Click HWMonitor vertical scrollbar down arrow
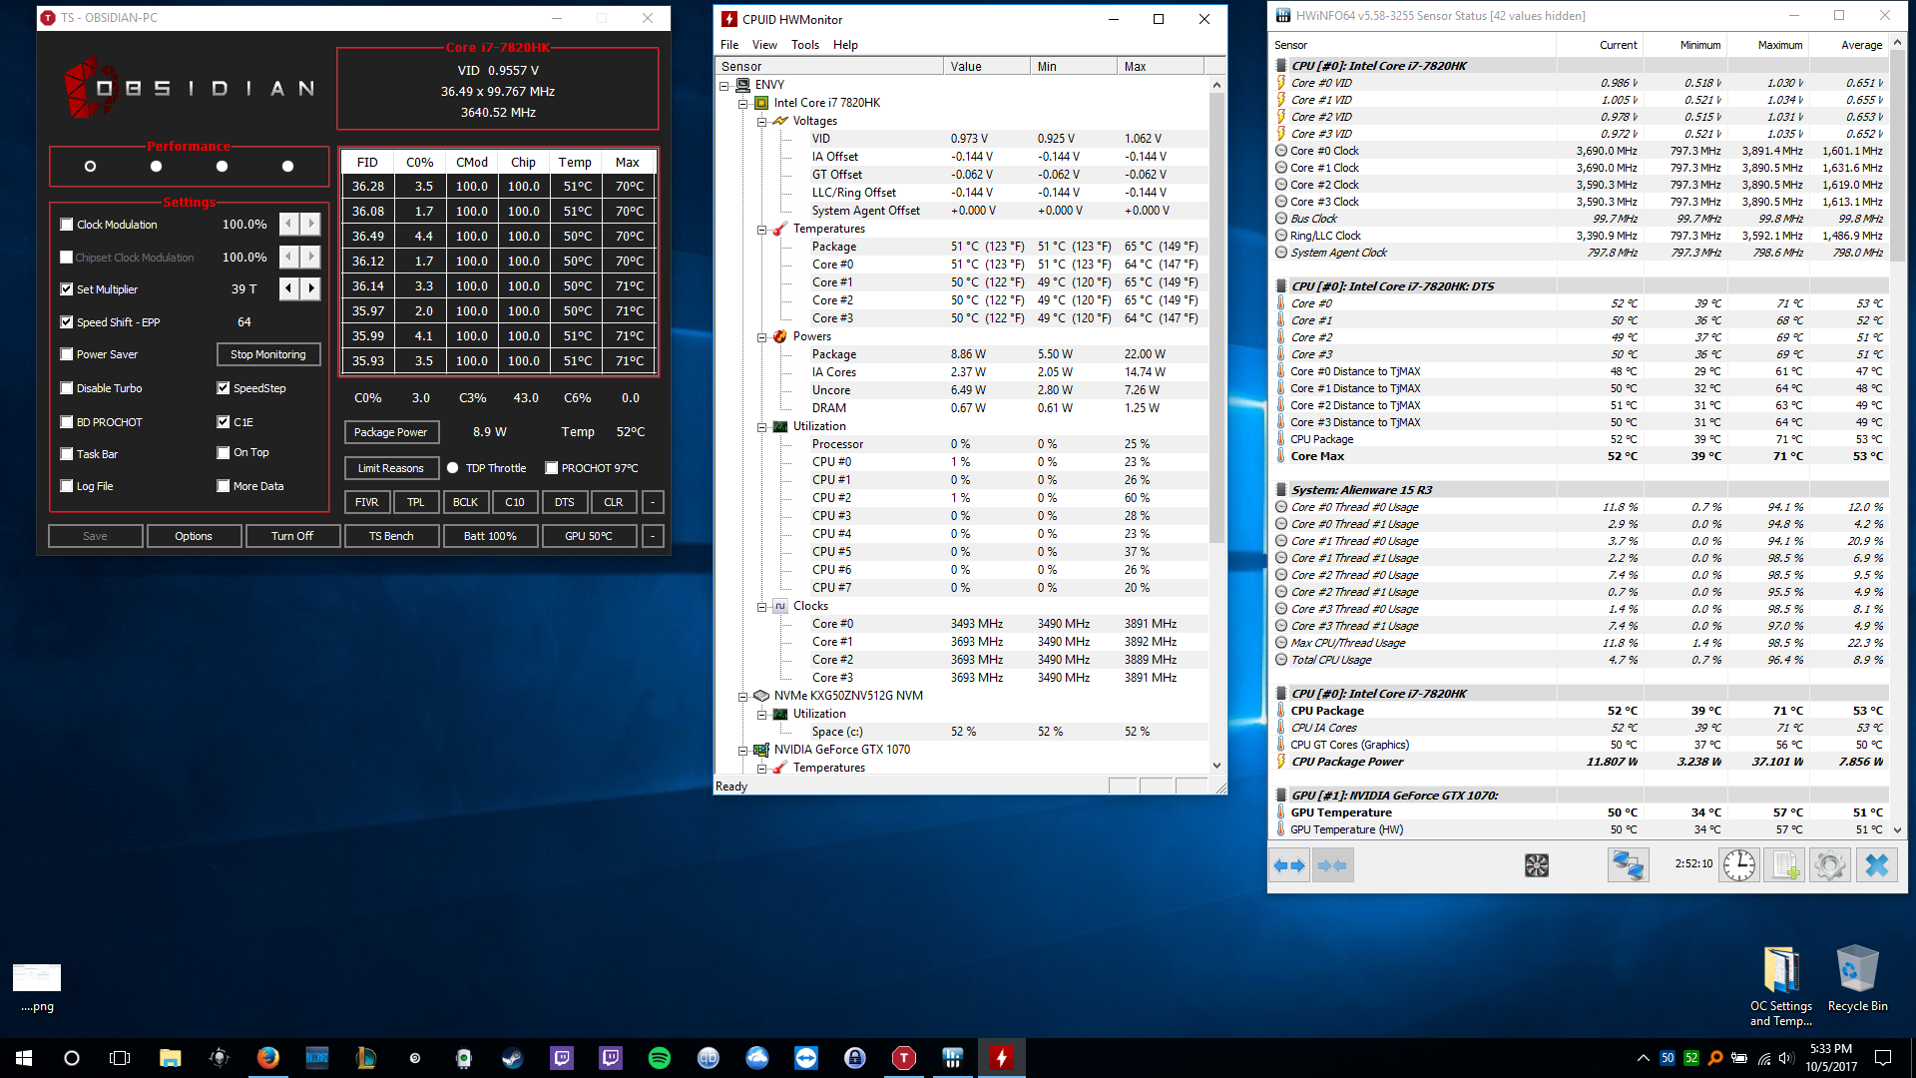Screen dimensions: 1916x1078 coord(1216,766)
